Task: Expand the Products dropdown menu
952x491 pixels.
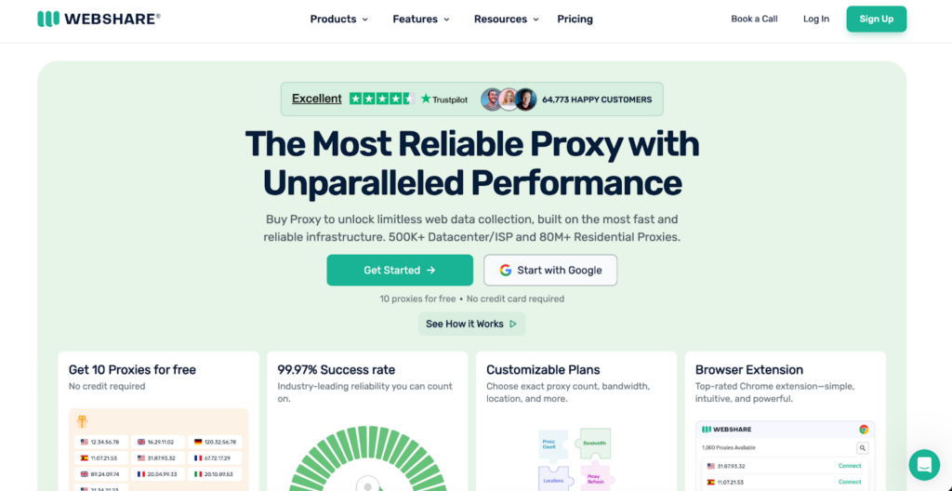Action: click(x=338, y=19)
